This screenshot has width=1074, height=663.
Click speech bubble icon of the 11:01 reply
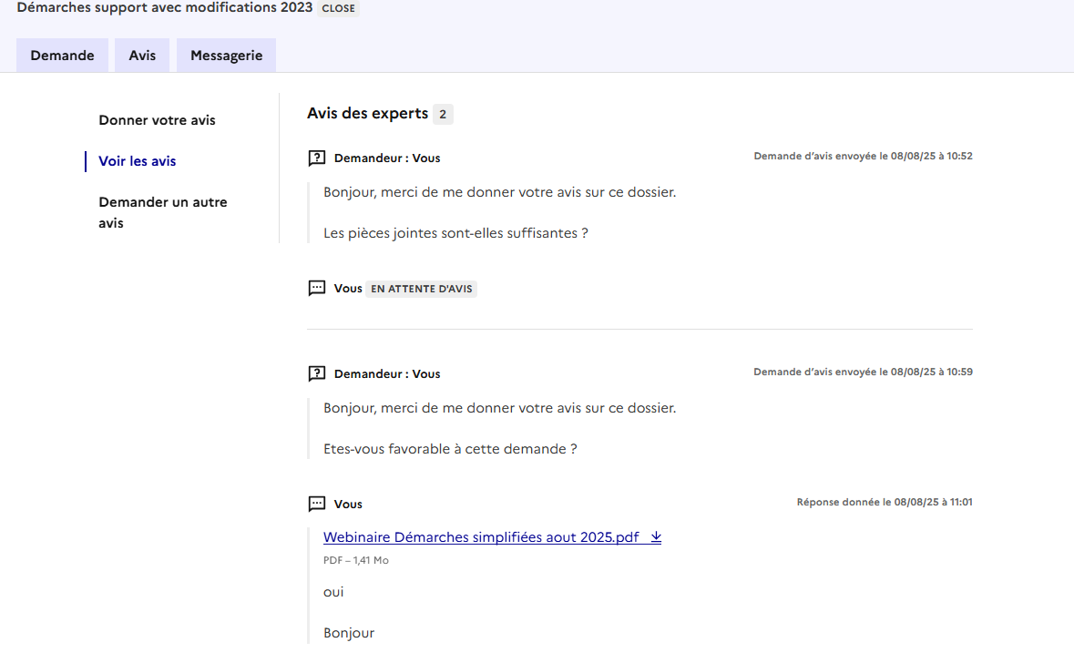pos(317,504)
